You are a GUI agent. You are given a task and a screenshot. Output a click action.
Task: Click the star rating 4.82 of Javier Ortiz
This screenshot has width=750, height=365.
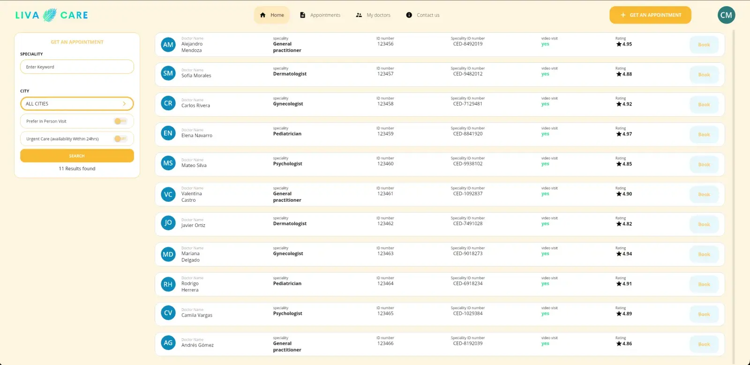click(x=624, y=224)
